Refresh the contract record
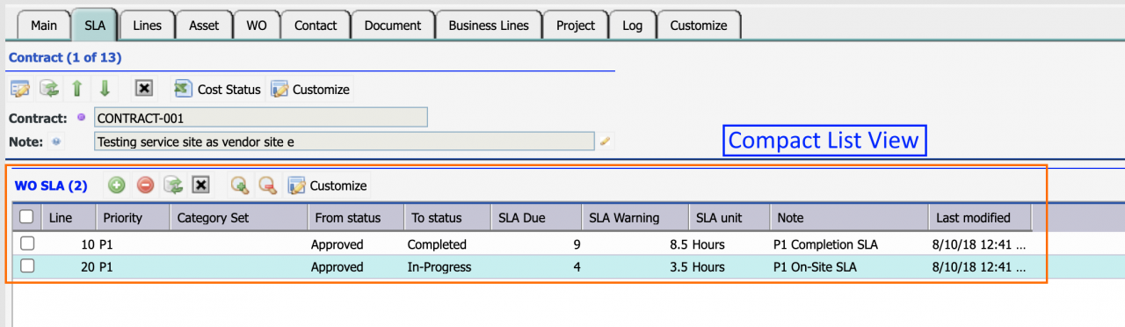Image resolution: width=1125 pixels, height=327 pixels. (49, 89)
